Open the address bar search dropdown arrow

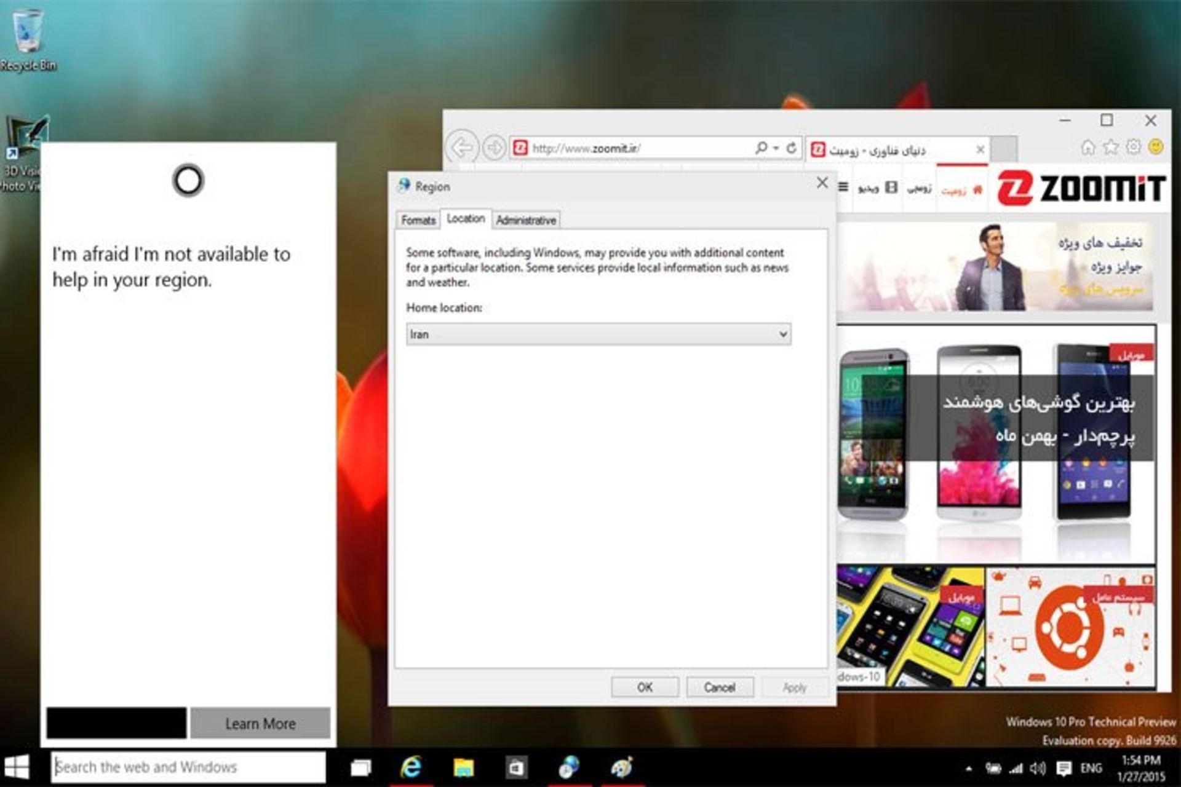[776, 148]
